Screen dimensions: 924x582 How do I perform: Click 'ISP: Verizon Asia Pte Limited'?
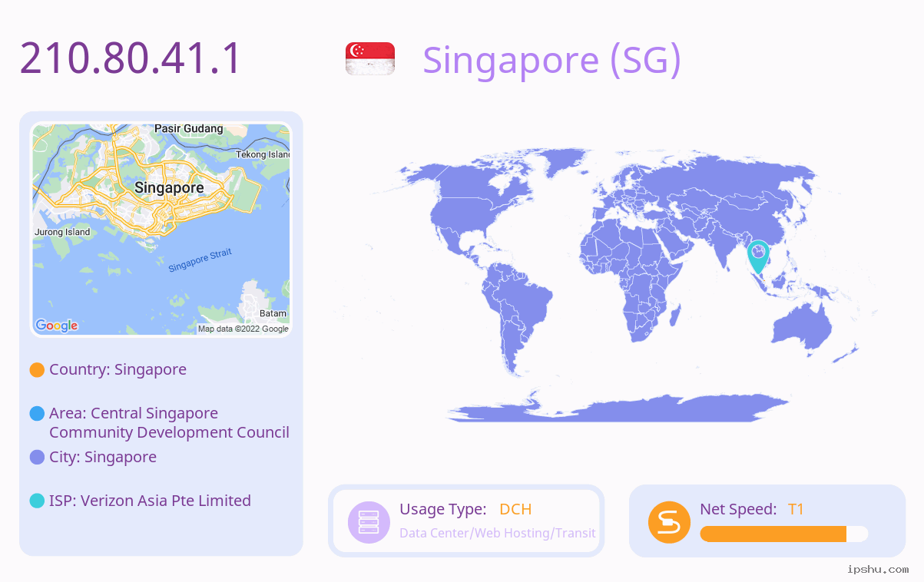pos(150,501)
